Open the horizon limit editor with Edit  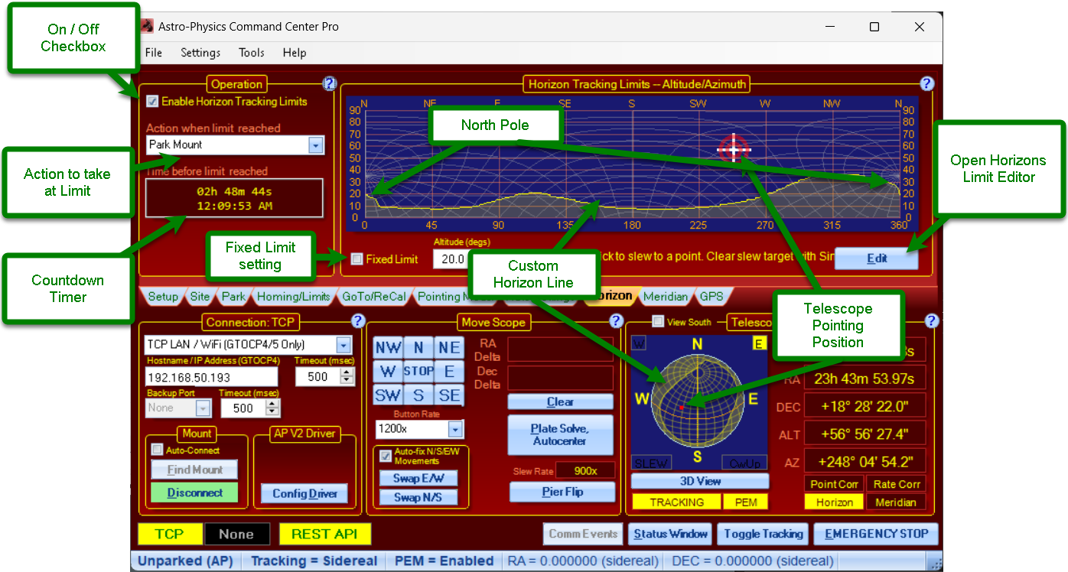pyautogui.click(x=877, y=258)
